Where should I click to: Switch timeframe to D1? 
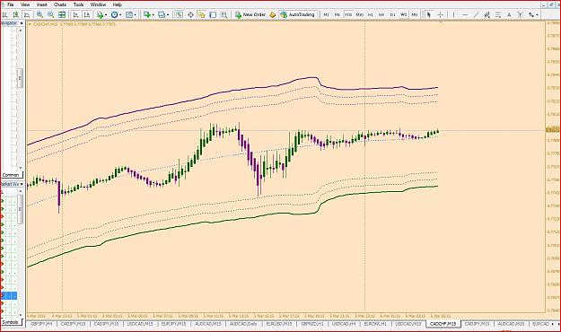tap(392, 14)
